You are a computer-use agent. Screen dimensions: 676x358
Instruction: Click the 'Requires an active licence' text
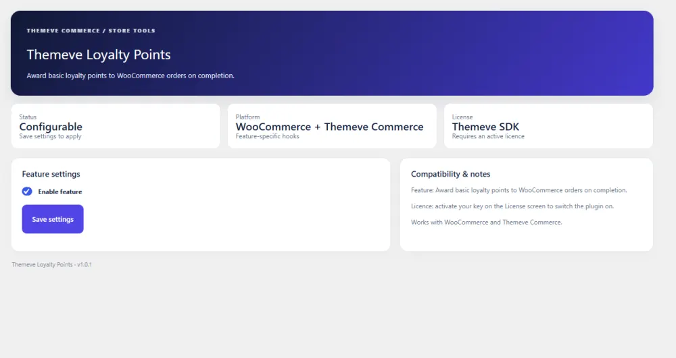[x=488, y=136]
